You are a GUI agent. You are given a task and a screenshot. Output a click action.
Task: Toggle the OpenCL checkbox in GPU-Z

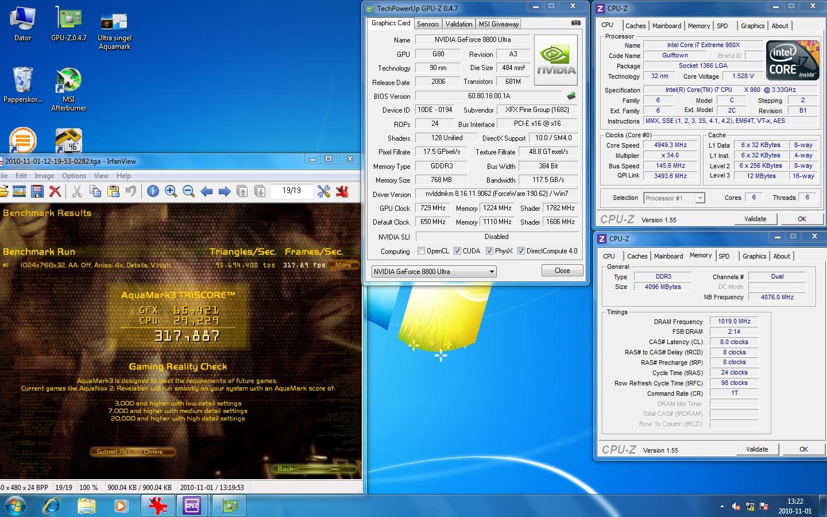(x=421, y=251)
